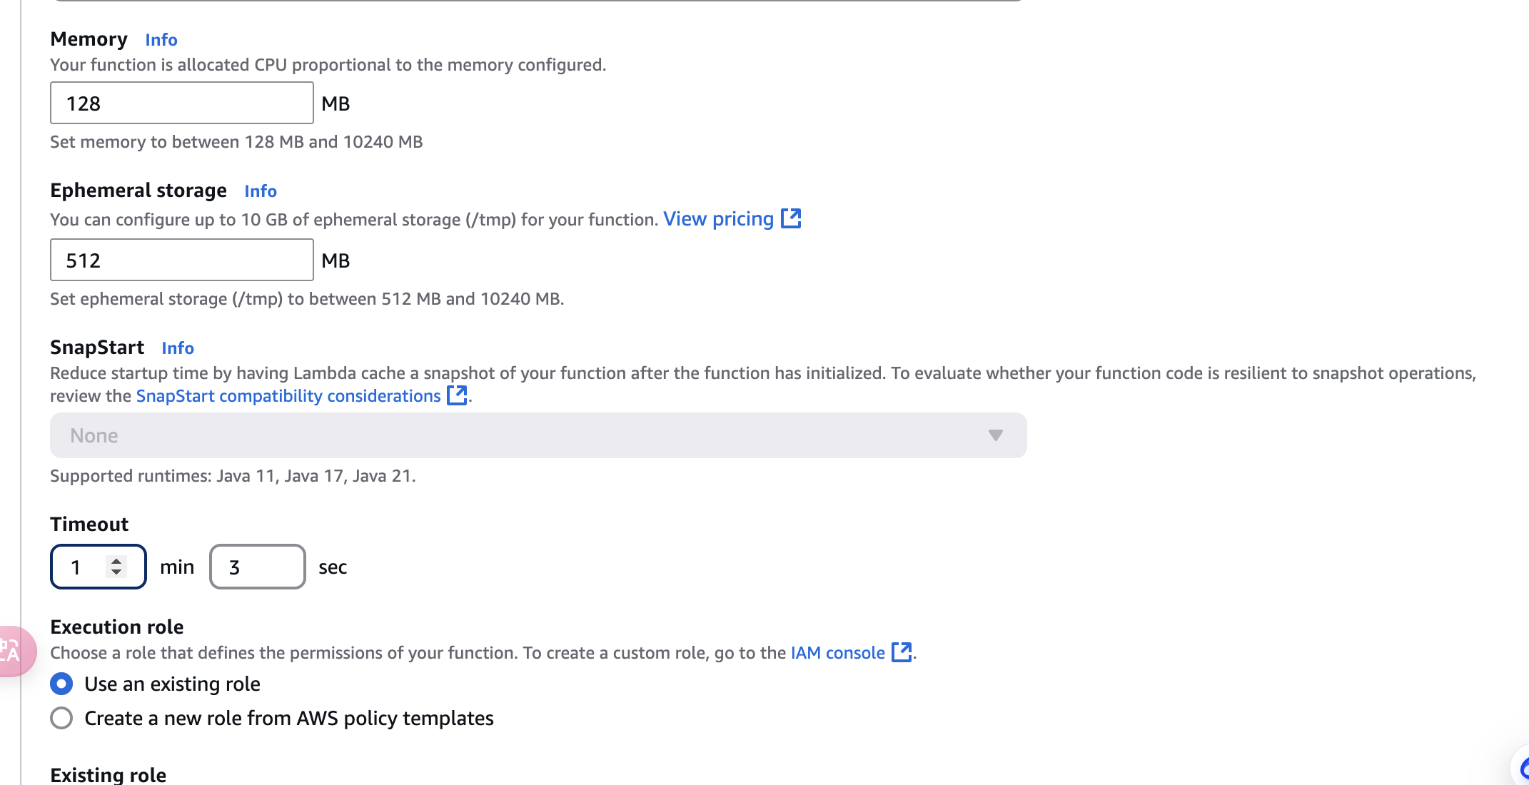Click the Timeout minutes input field

click(x=99, y=567)
